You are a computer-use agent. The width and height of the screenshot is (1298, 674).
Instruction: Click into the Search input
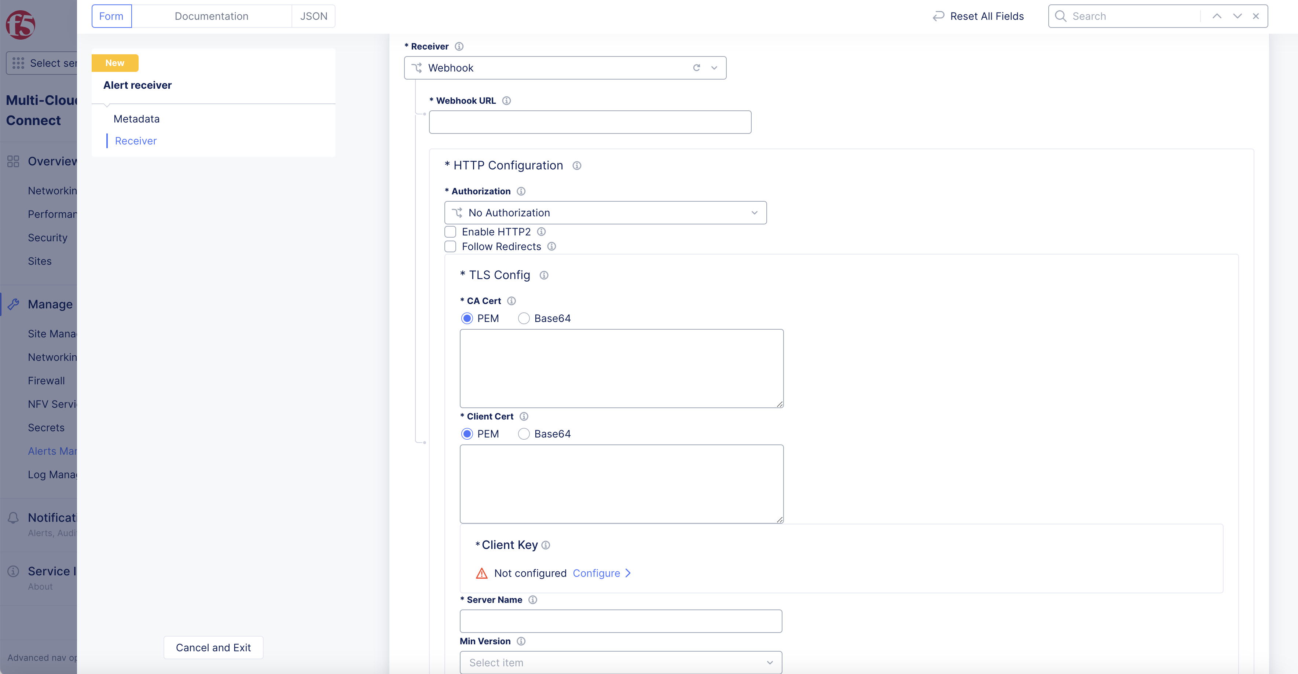1134,16
